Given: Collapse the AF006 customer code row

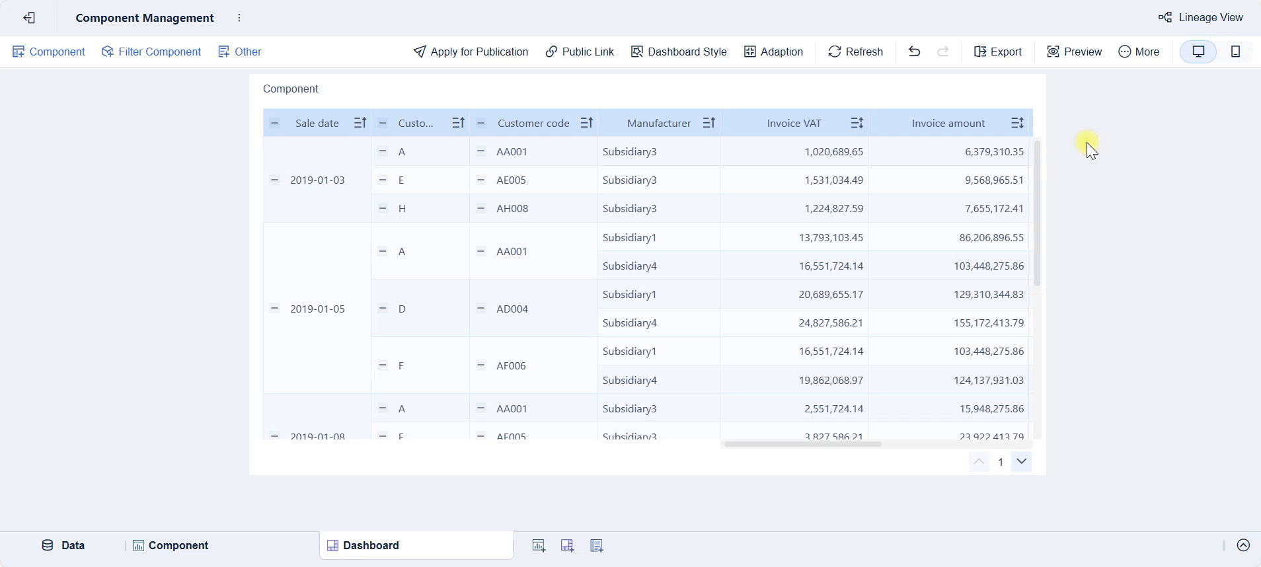Looking at the screenshot, I should coord(481,365).
